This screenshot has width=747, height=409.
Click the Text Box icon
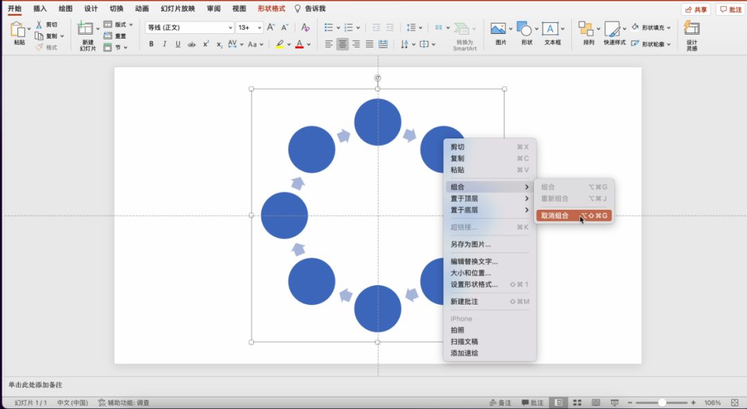coord(550,28)
